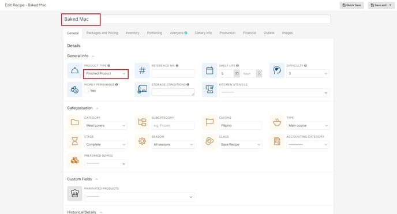Click the Cuisine flag icon
Viewport: 397px width, 214px height.
tap(209, 122)
